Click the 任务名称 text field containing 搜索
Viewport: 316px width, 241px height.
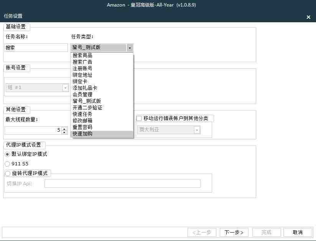pos(36,48)
